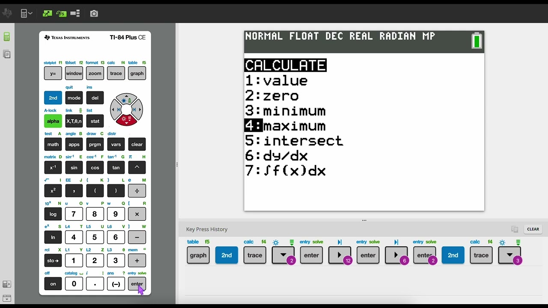
Task: Click the gray layout tree icon in the toolbar
Action: pyautogui.click(x=75, y=14)
